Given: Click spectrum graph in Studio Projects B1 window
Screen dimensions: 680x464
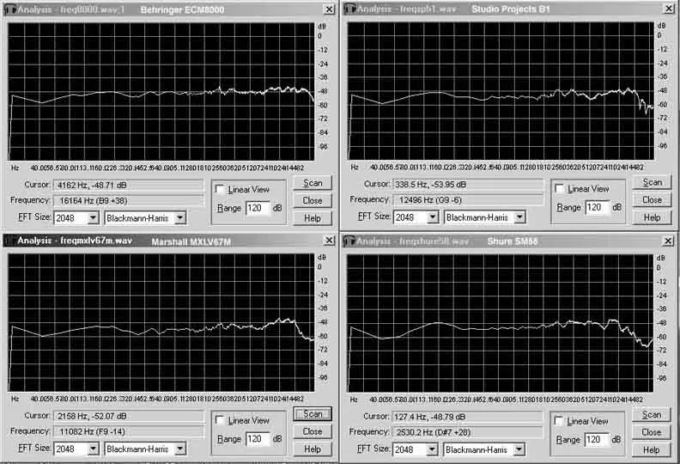Looking at the screenshot, I should tap(501, 91).
